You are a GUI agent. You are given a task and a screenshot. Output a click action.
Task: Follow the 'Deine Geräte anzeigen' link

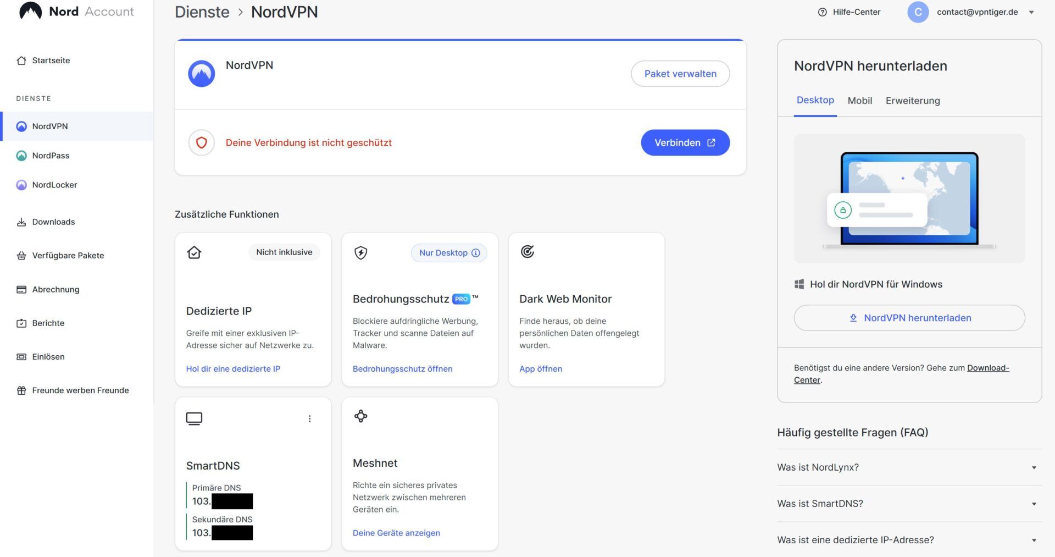pyautogui.click(x=396, y=533)
